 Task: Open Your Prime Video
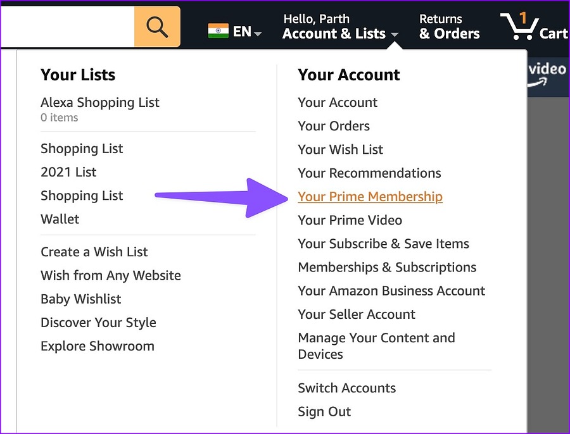350,220
